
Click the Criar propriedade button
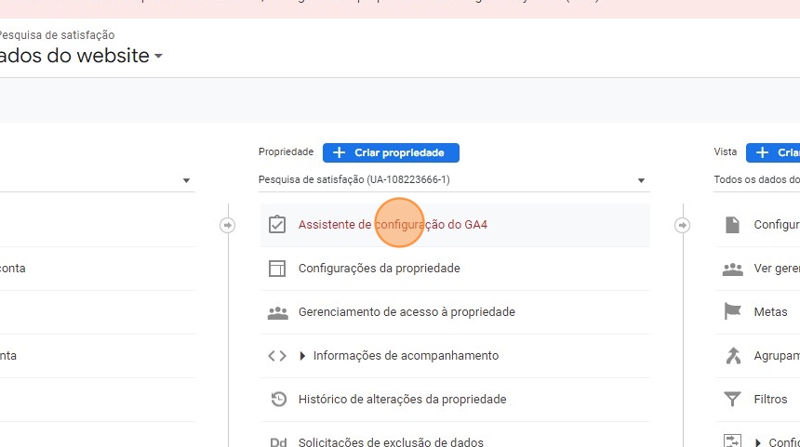point(391,152)
